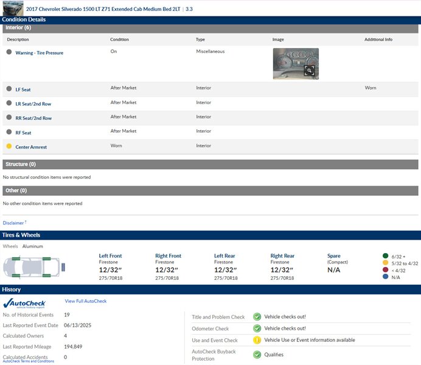Click green check icon for Odometer Check
The image size is (421, 365).
[x=257, y=328]
